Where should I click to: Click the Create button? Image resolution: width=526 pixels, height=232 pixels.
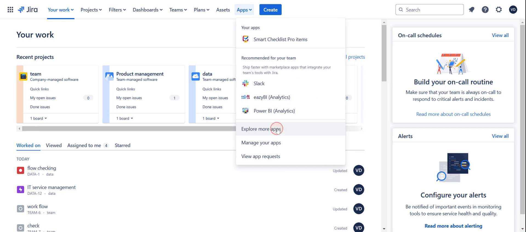point(270,10)
